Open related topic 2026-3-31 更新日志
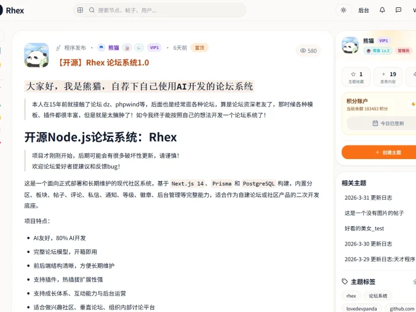416x312 pixels. pyautogui.click(x=368, y=198)
